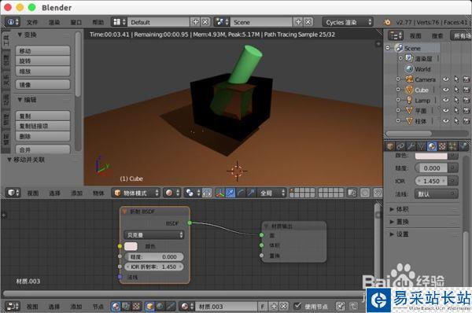Add a new scene with the plus icon
Screen dimensions: 472x313
tap(298, 22)
